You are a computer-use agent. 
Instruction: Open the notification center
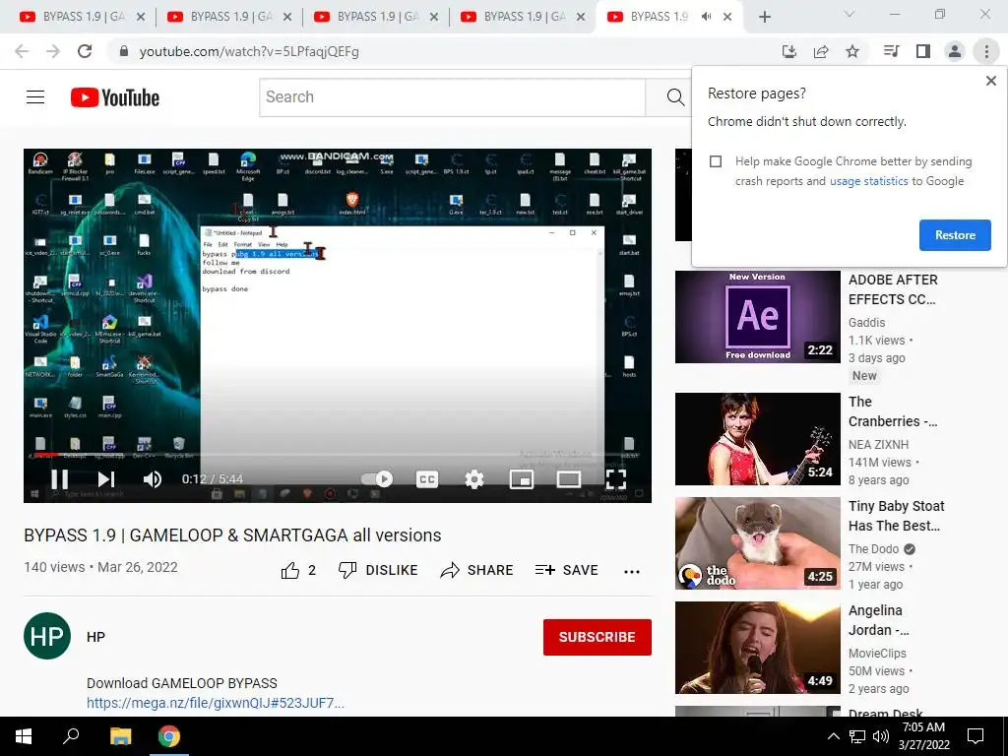click(976, 736)
